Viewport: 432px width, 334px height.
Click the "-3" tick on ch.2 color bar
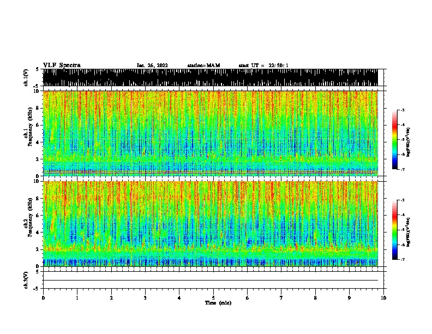402,200
